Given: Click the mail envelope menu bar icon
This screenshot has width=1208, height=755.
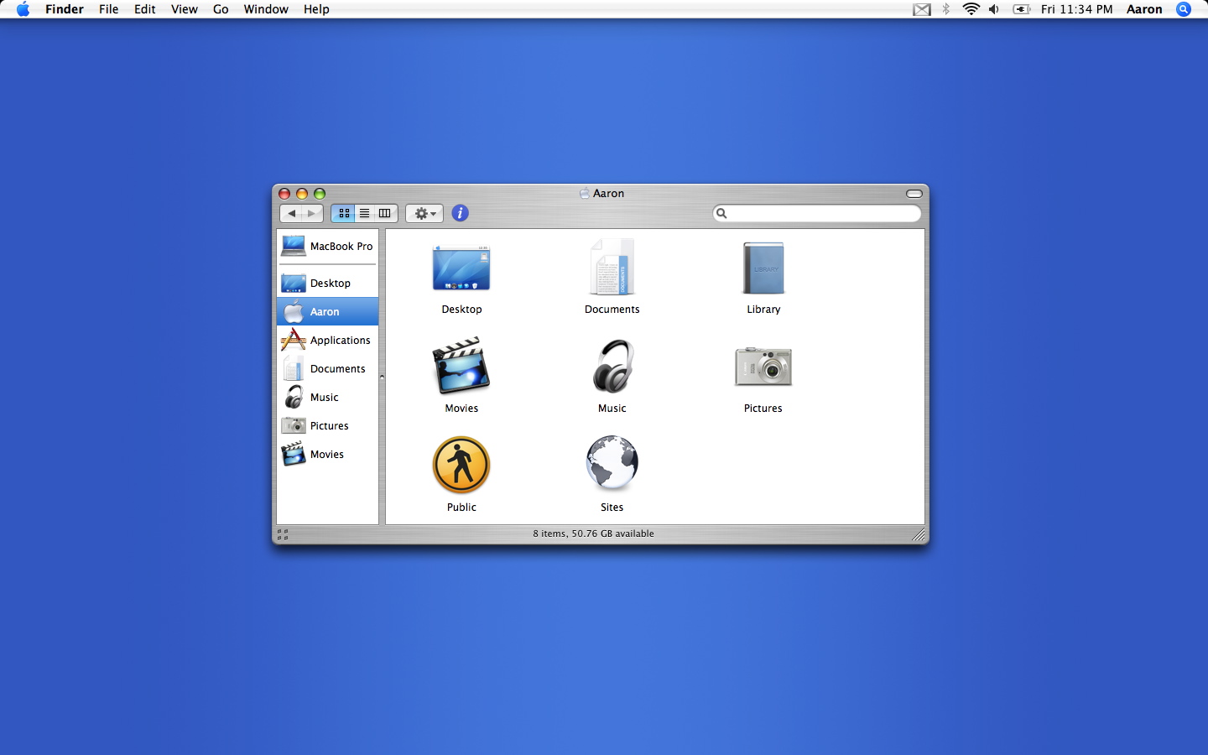Looking at the screenshot, I should point(922,9).
